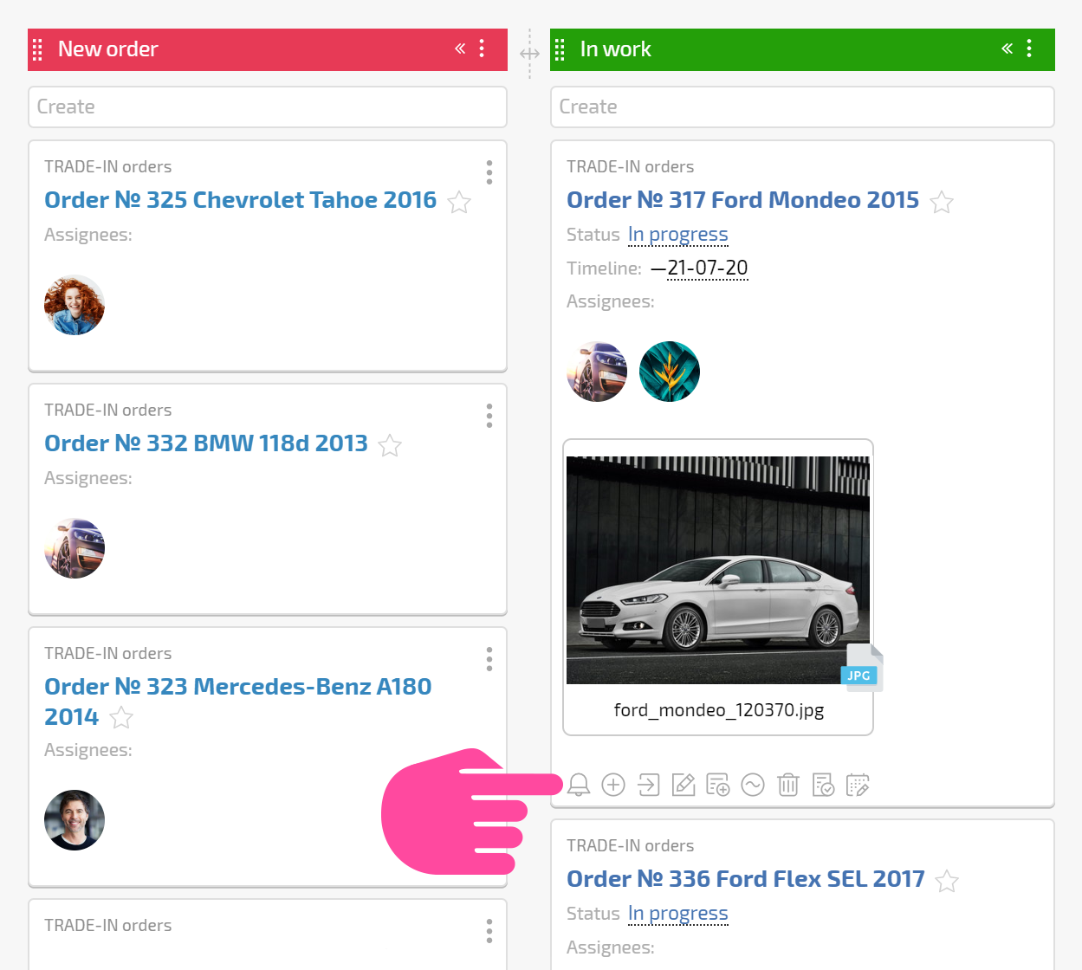Screen dimensions: 1082x970
Task: Collapse the In work column
Action: tap(1007, 48)
